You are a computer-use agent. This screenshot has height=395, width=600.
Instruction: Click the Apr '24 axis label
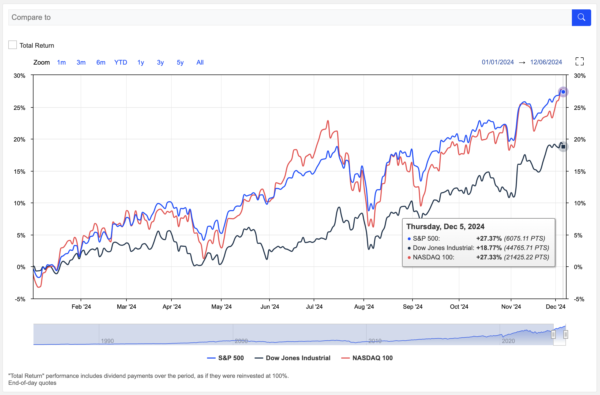click(172, 307)
